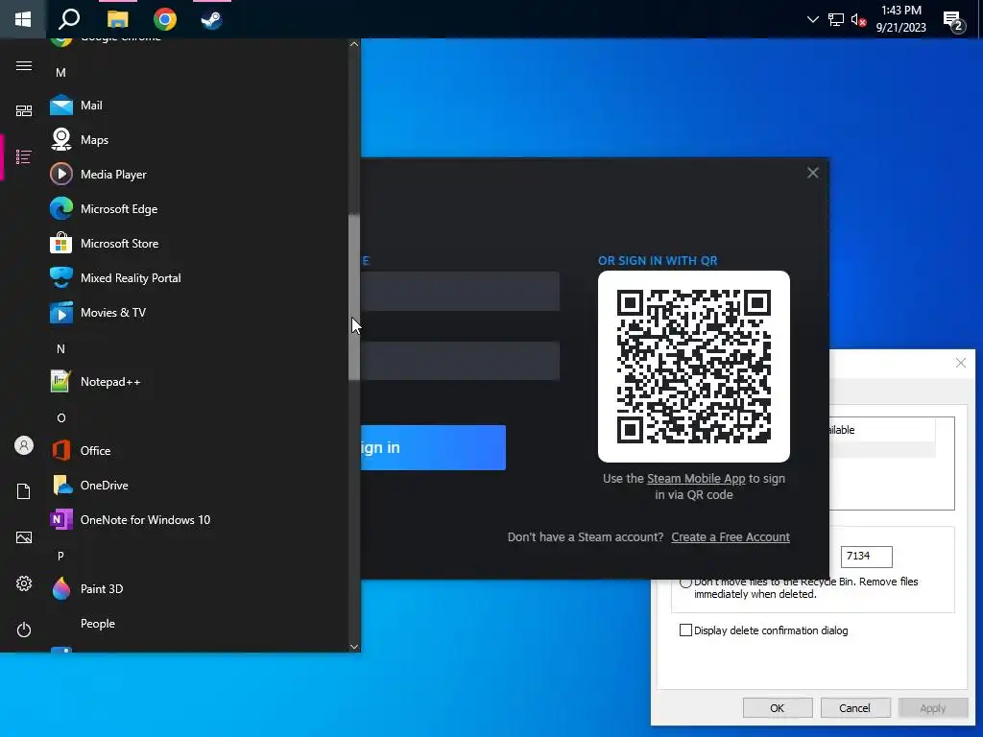Open the notification center icon

954,20
